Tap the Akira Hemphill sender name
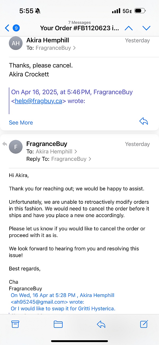 pyautogui.click(x=48, y=40)
